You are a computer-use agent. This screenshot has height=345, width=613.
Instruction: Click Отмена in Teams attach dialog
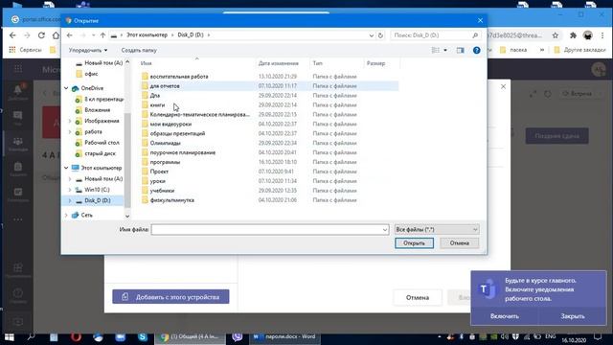[418, 298]
